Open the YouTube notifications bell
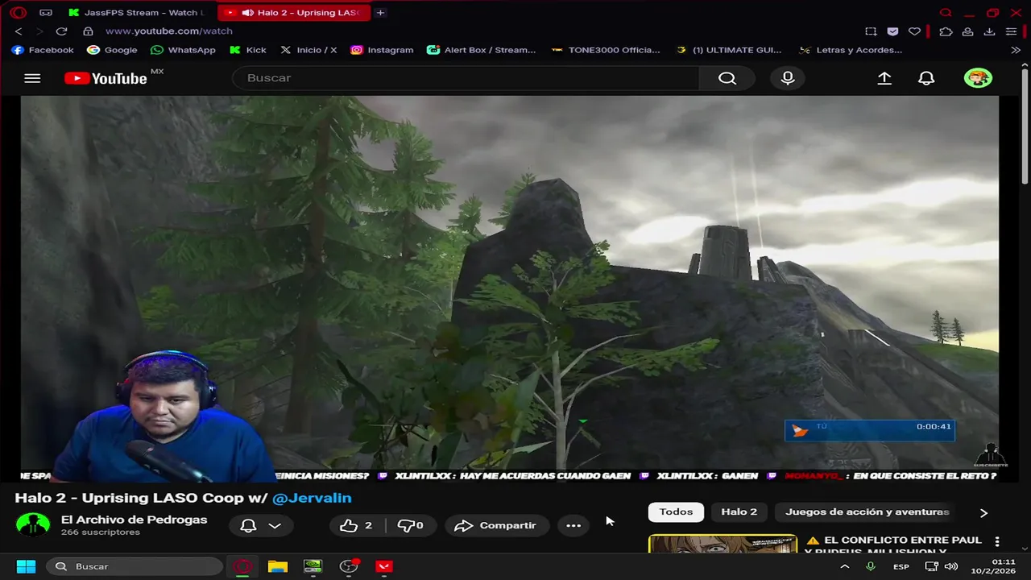The width and height of the screenshot is (1031, 580). tap(926, 78)
